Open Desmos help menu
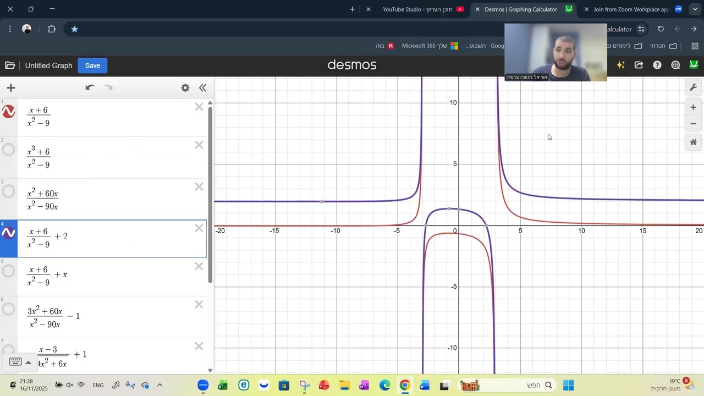 point(657,65)
